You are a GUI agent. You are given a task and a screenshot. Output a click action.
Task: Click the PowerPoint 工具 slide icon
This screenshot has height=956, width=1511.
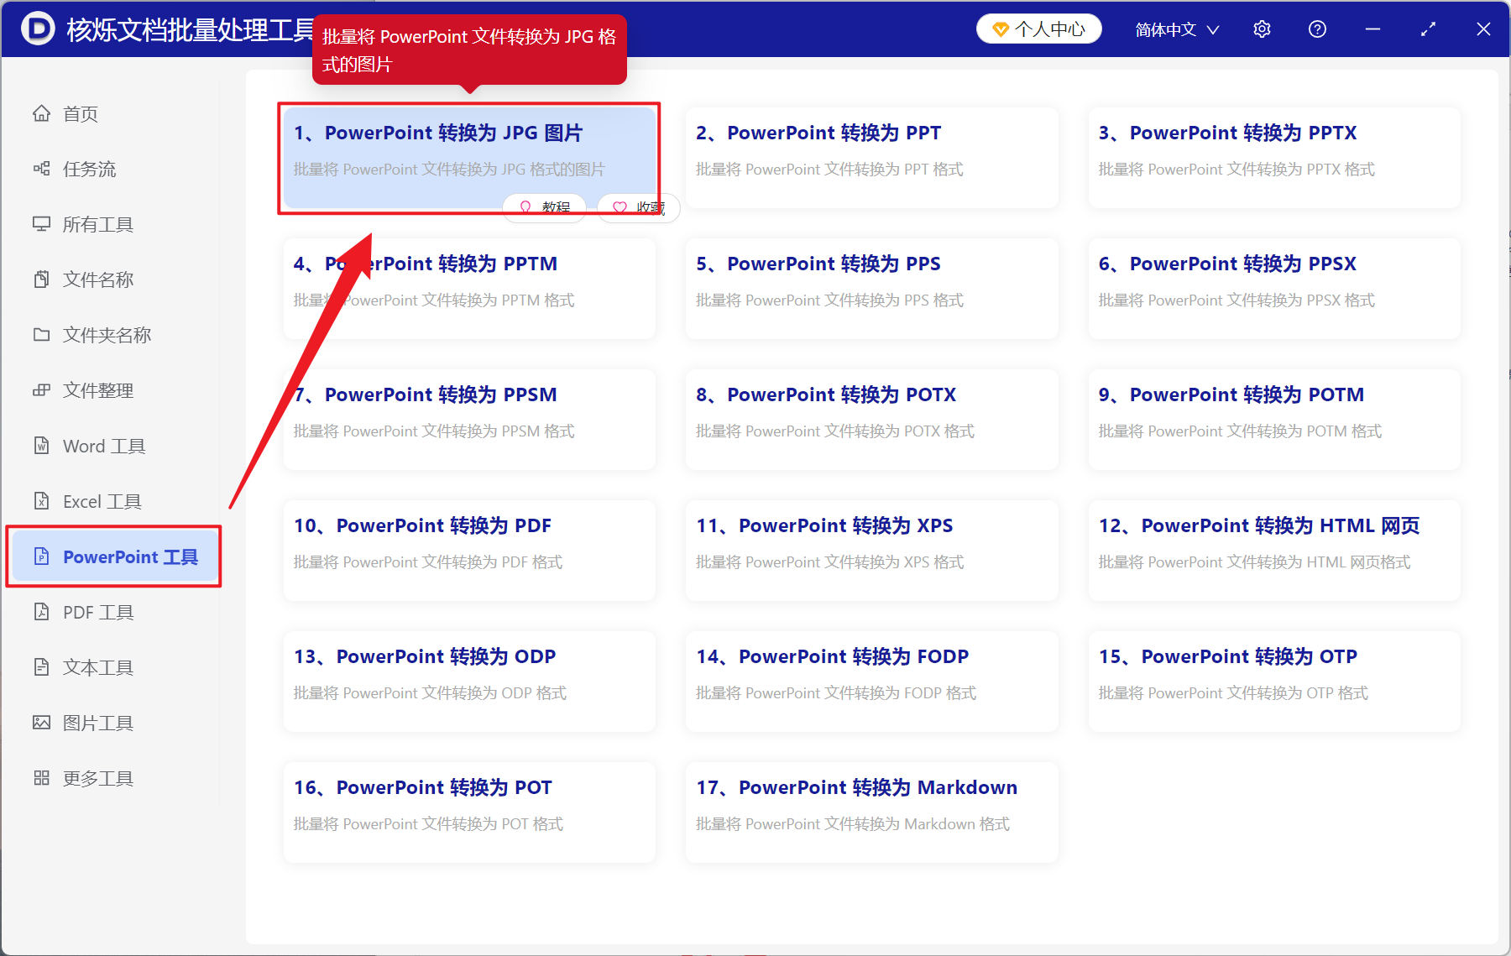[41, 556]
